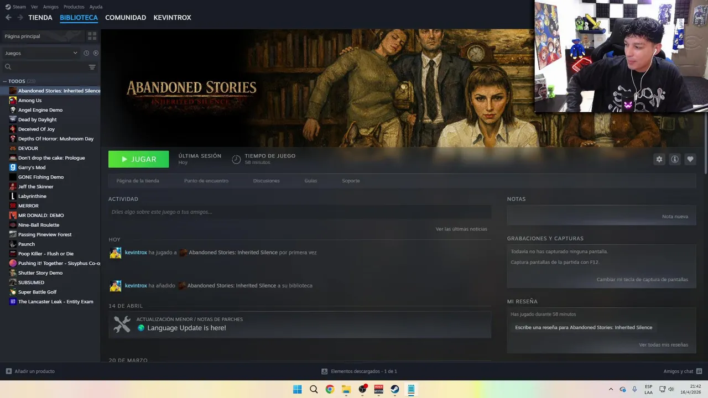Open Windows taskbar search
Screen dimensions: 708x398
click(x=314, y=389)
